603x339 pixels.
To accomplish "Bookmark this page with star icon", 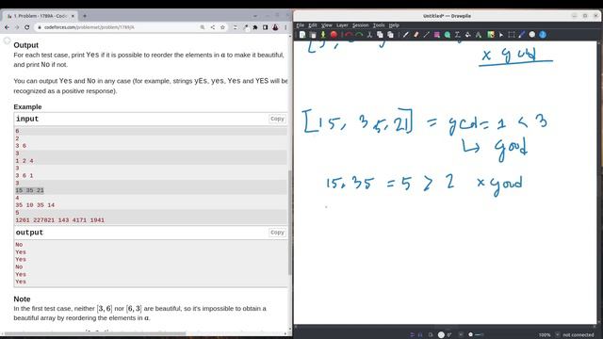I will click(x=222, y=27).
